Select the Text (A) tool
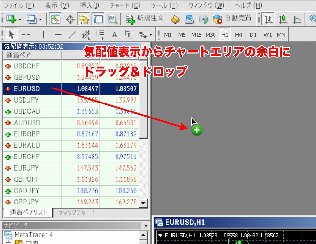Viewport: 316px width, 244px height. (x=114, y=35)
